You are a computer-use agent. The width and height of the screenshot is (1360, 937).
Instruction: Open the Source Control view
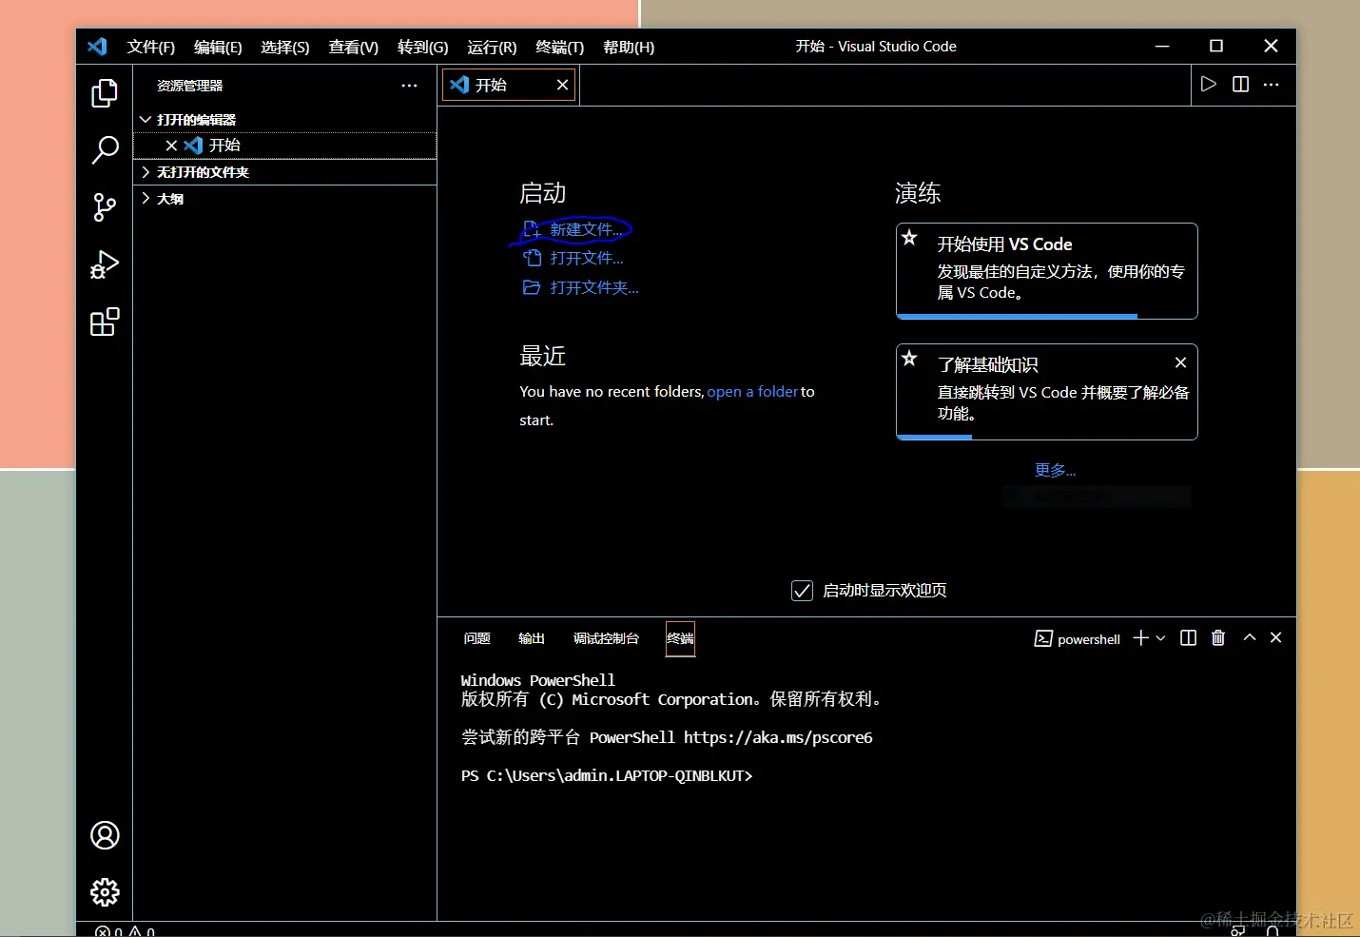(x=105, y=207)
